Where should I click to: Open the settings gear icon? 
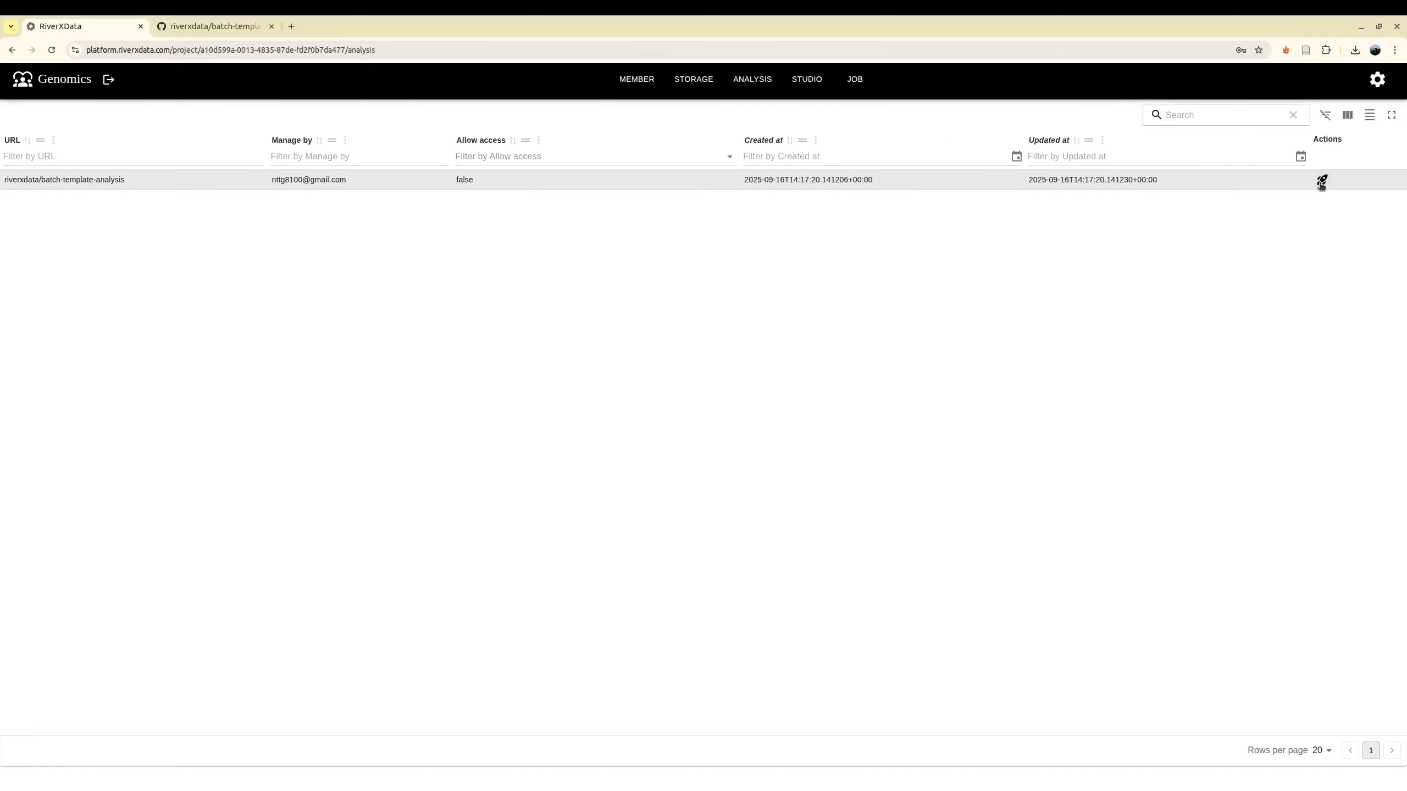click(1377, 80)
